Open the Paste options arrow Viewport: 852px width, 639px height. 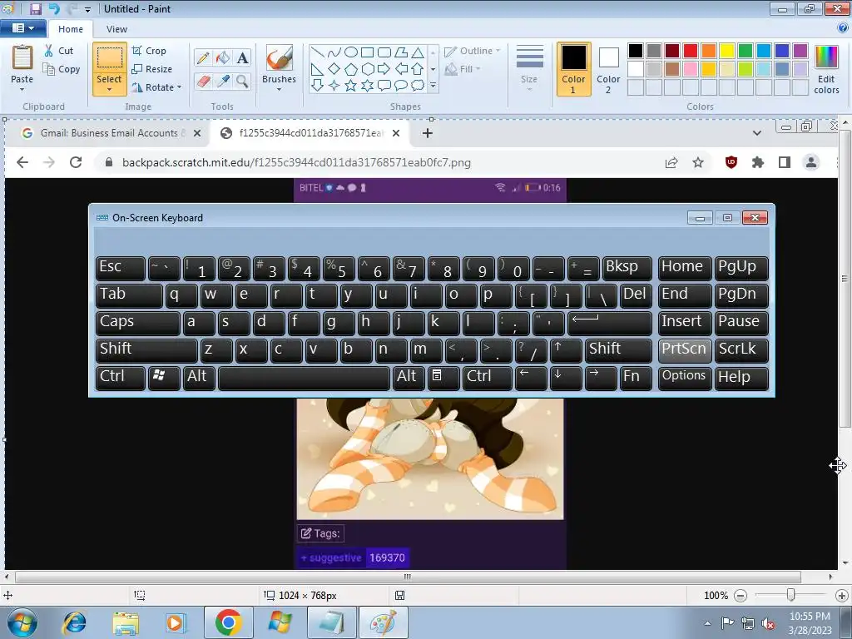point(22,90)
